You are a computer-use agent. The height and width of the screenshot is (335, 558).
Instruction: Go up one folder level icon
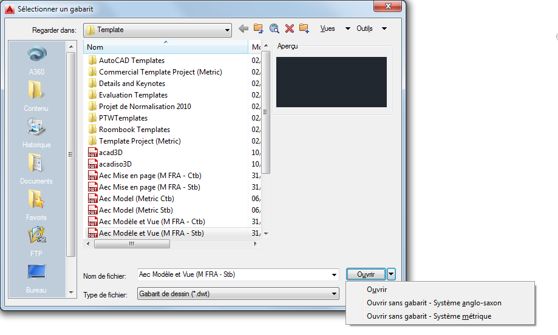[259, 28]
